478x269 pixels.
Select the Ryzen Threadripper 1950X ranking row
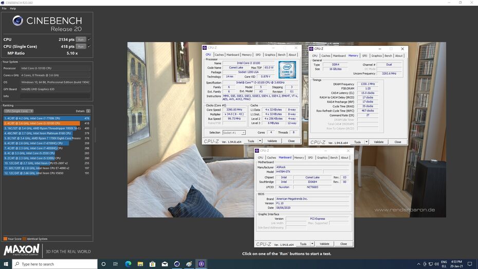47,129
